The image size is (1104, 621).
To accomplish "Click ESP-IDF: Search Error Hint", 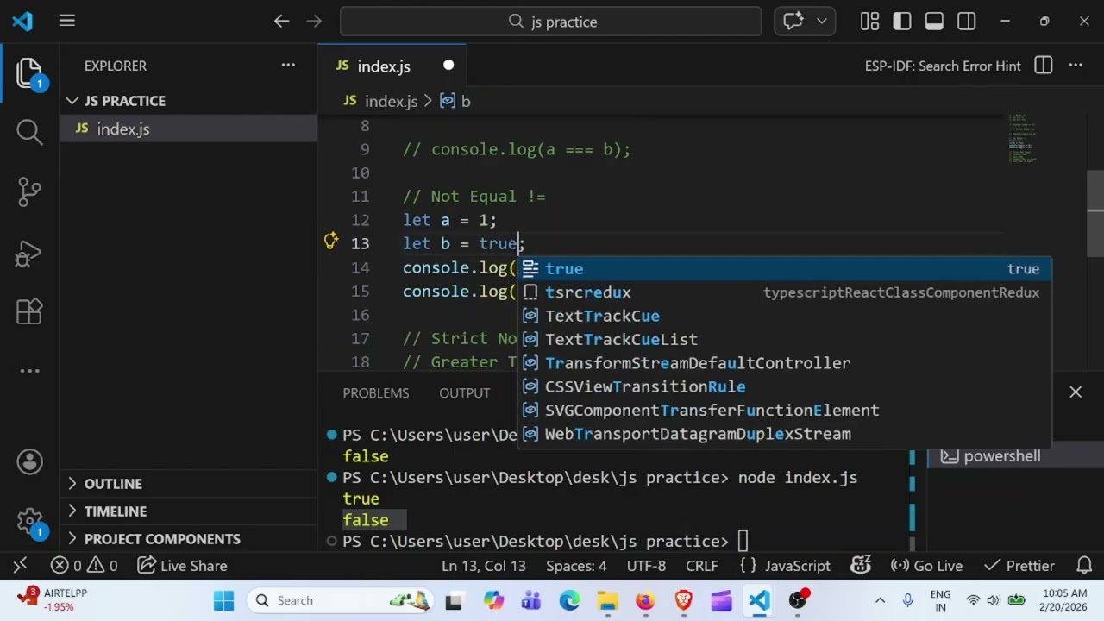I will [x=943, y=66].
